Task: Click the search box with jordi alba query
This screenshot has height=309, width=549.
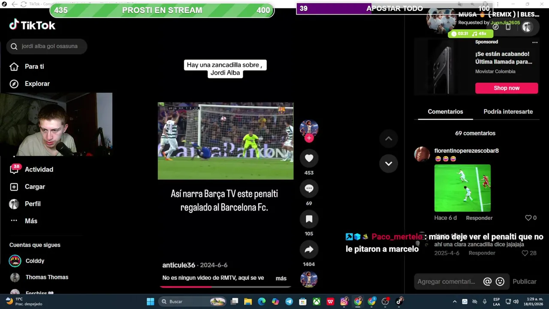Action: [46, 46]
